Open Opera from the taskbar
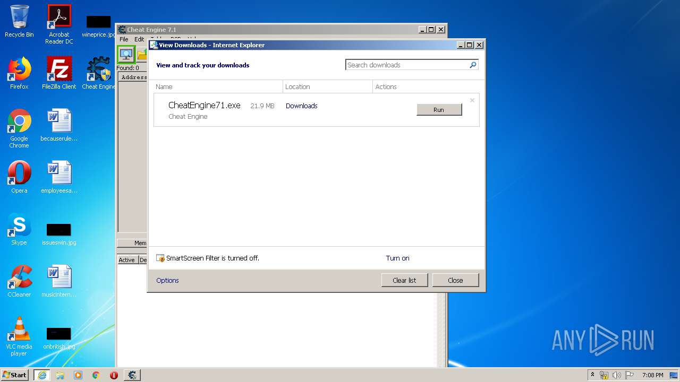 click(x=114, y=375)
